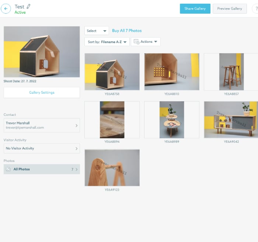Viewport: 258px width, 242px height.
Task: Open the No Visitor Activity row
Action: click(42, 148)
